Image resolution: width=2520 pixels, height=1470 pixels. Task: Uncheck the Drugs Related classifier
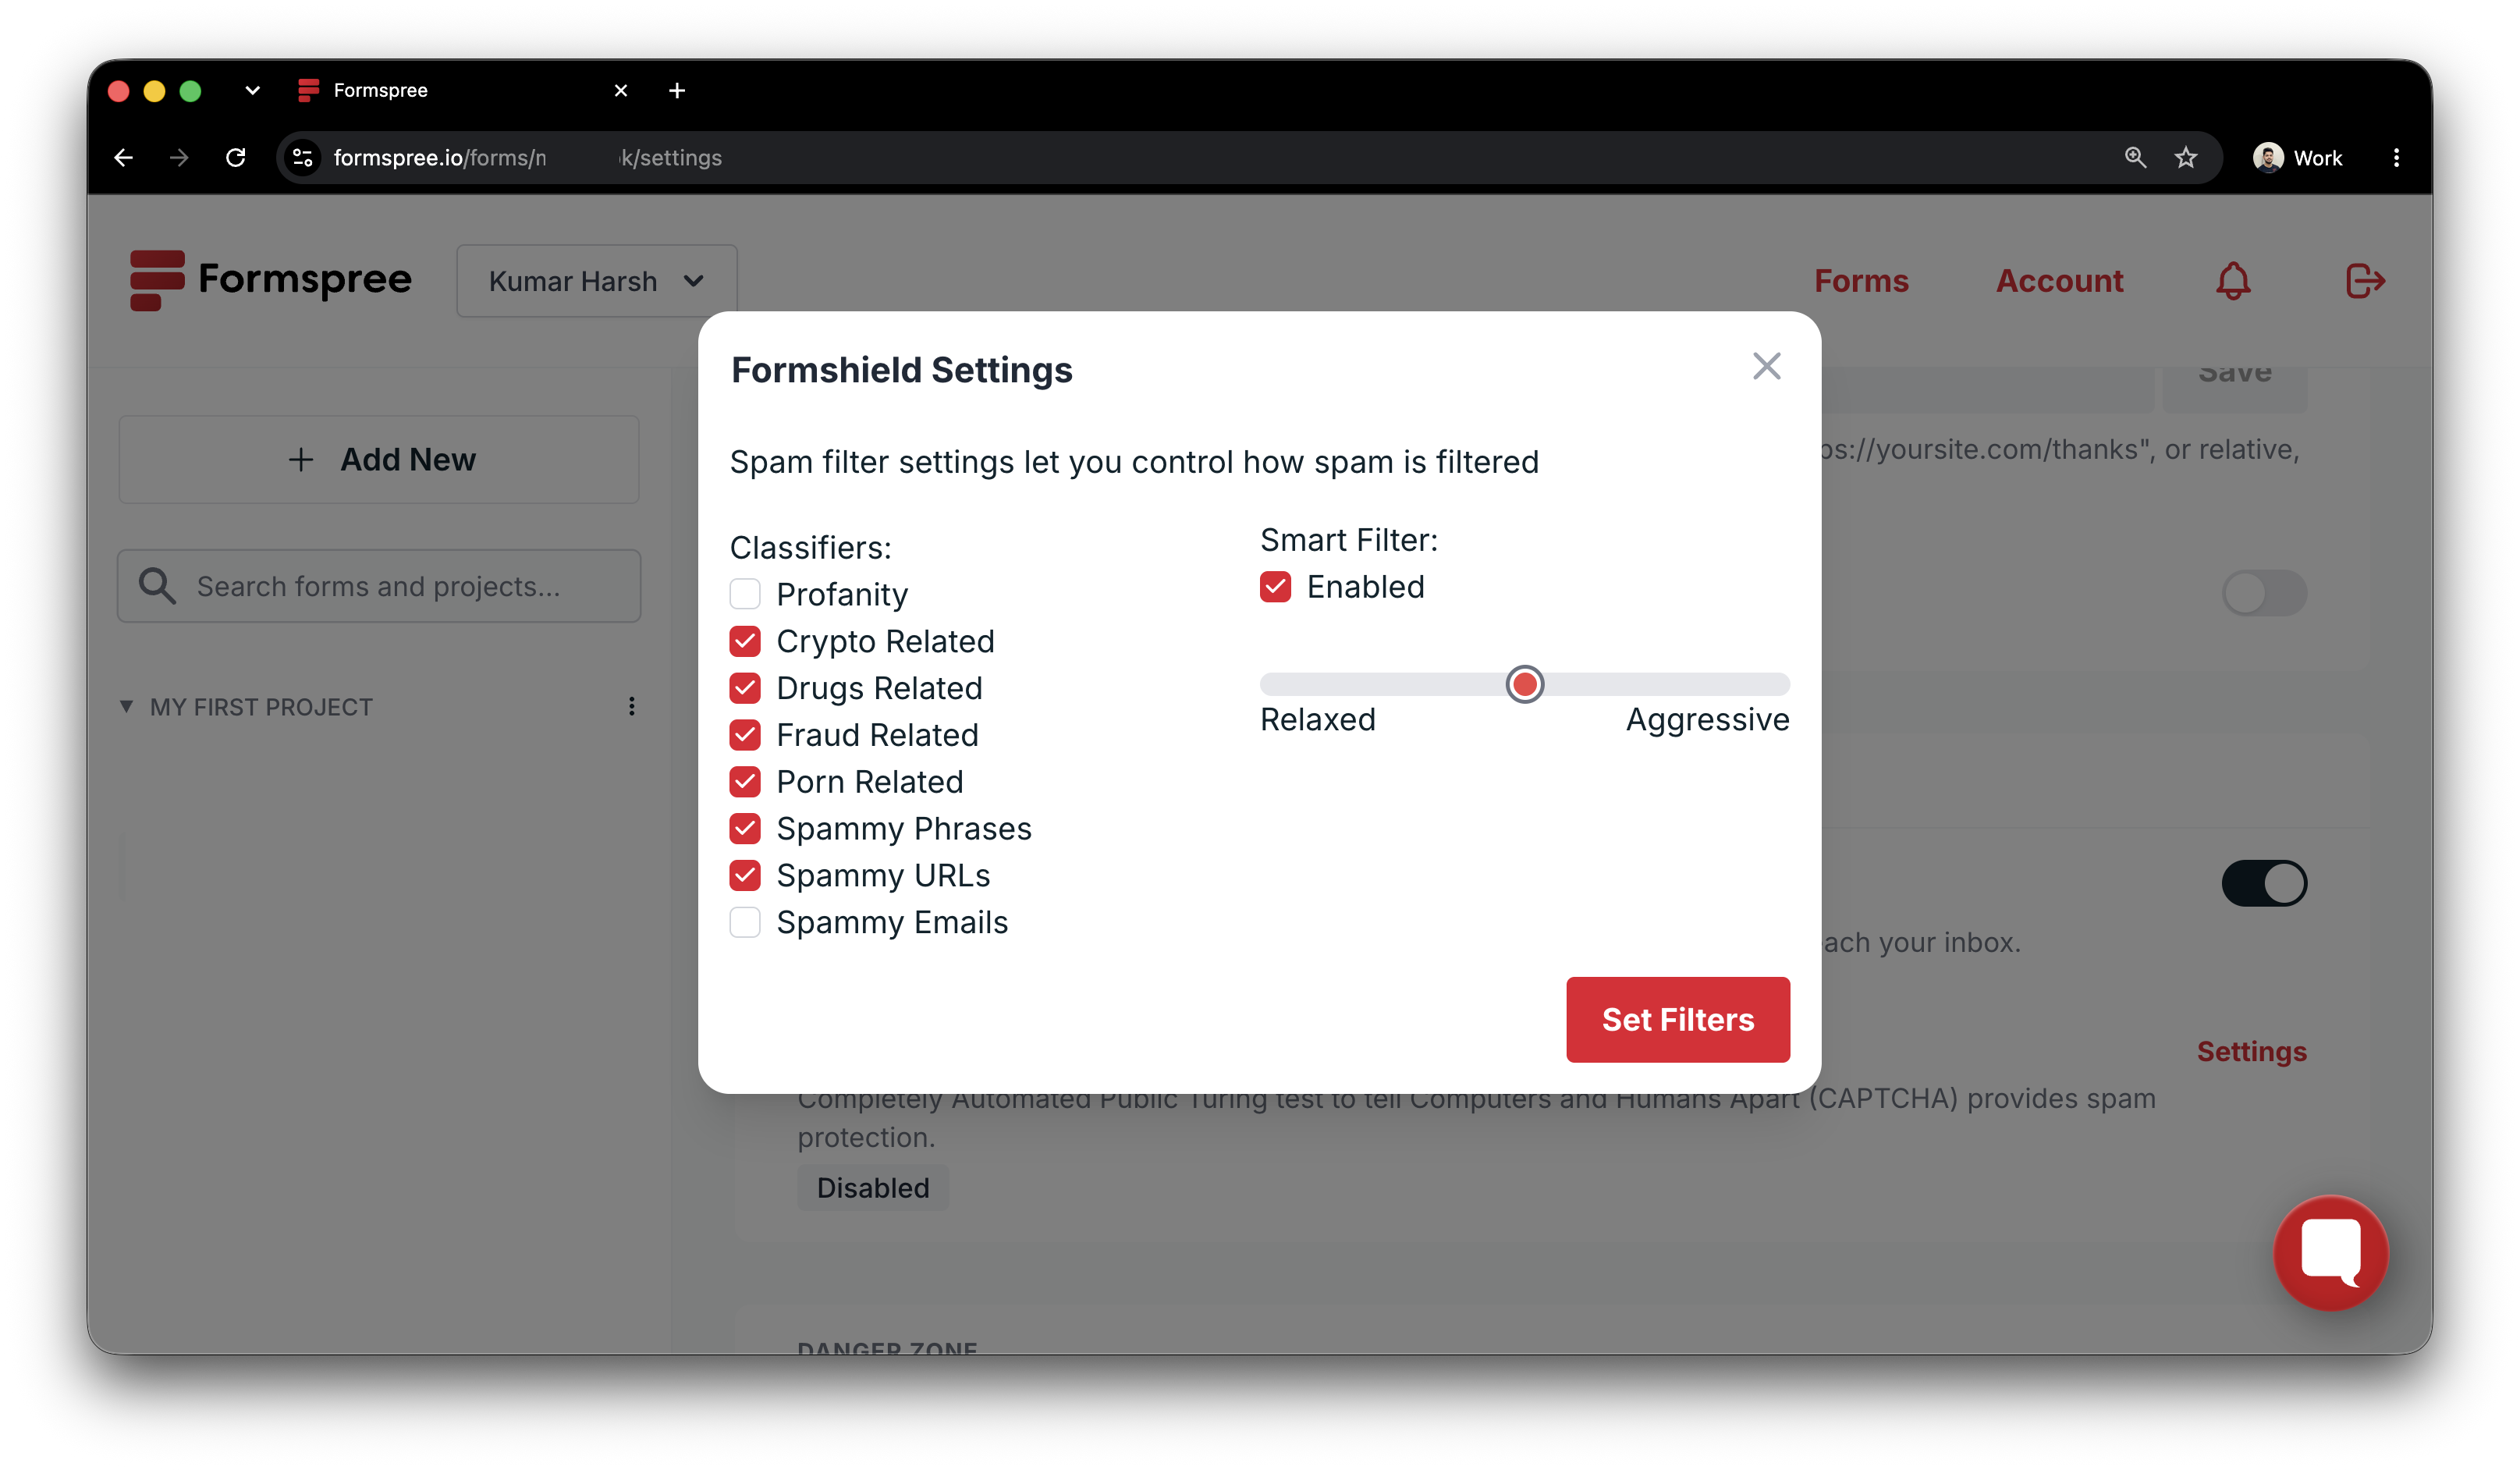[745, 688]
